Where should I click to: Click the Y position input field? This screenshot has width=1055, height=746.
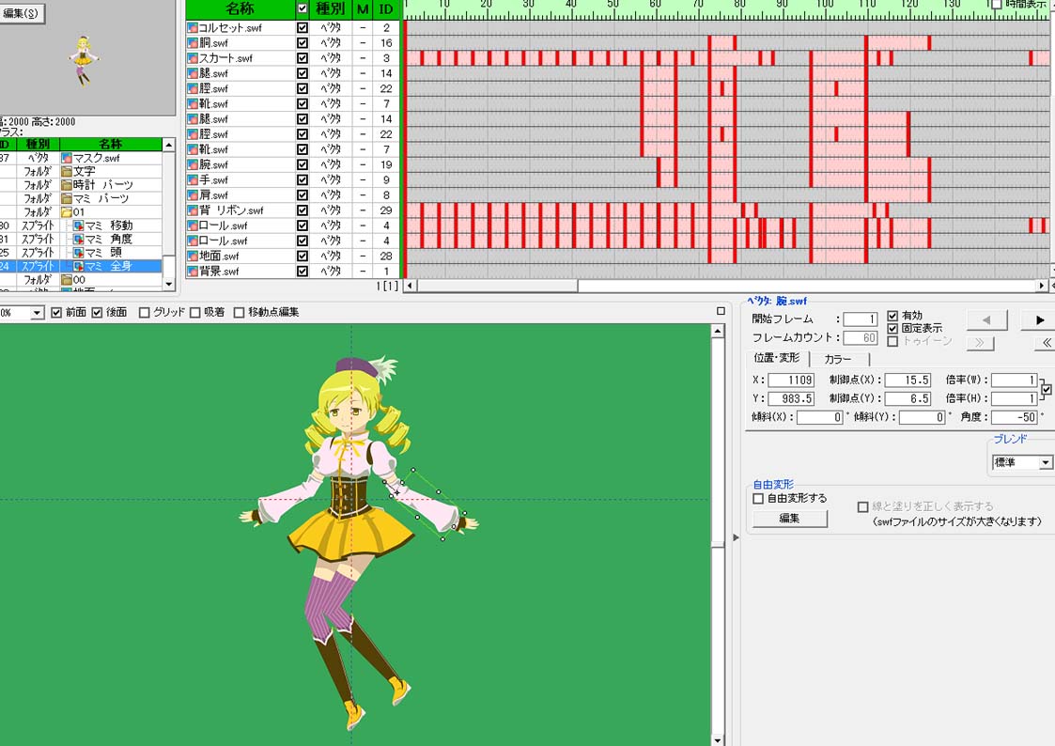tap(791, 399)
